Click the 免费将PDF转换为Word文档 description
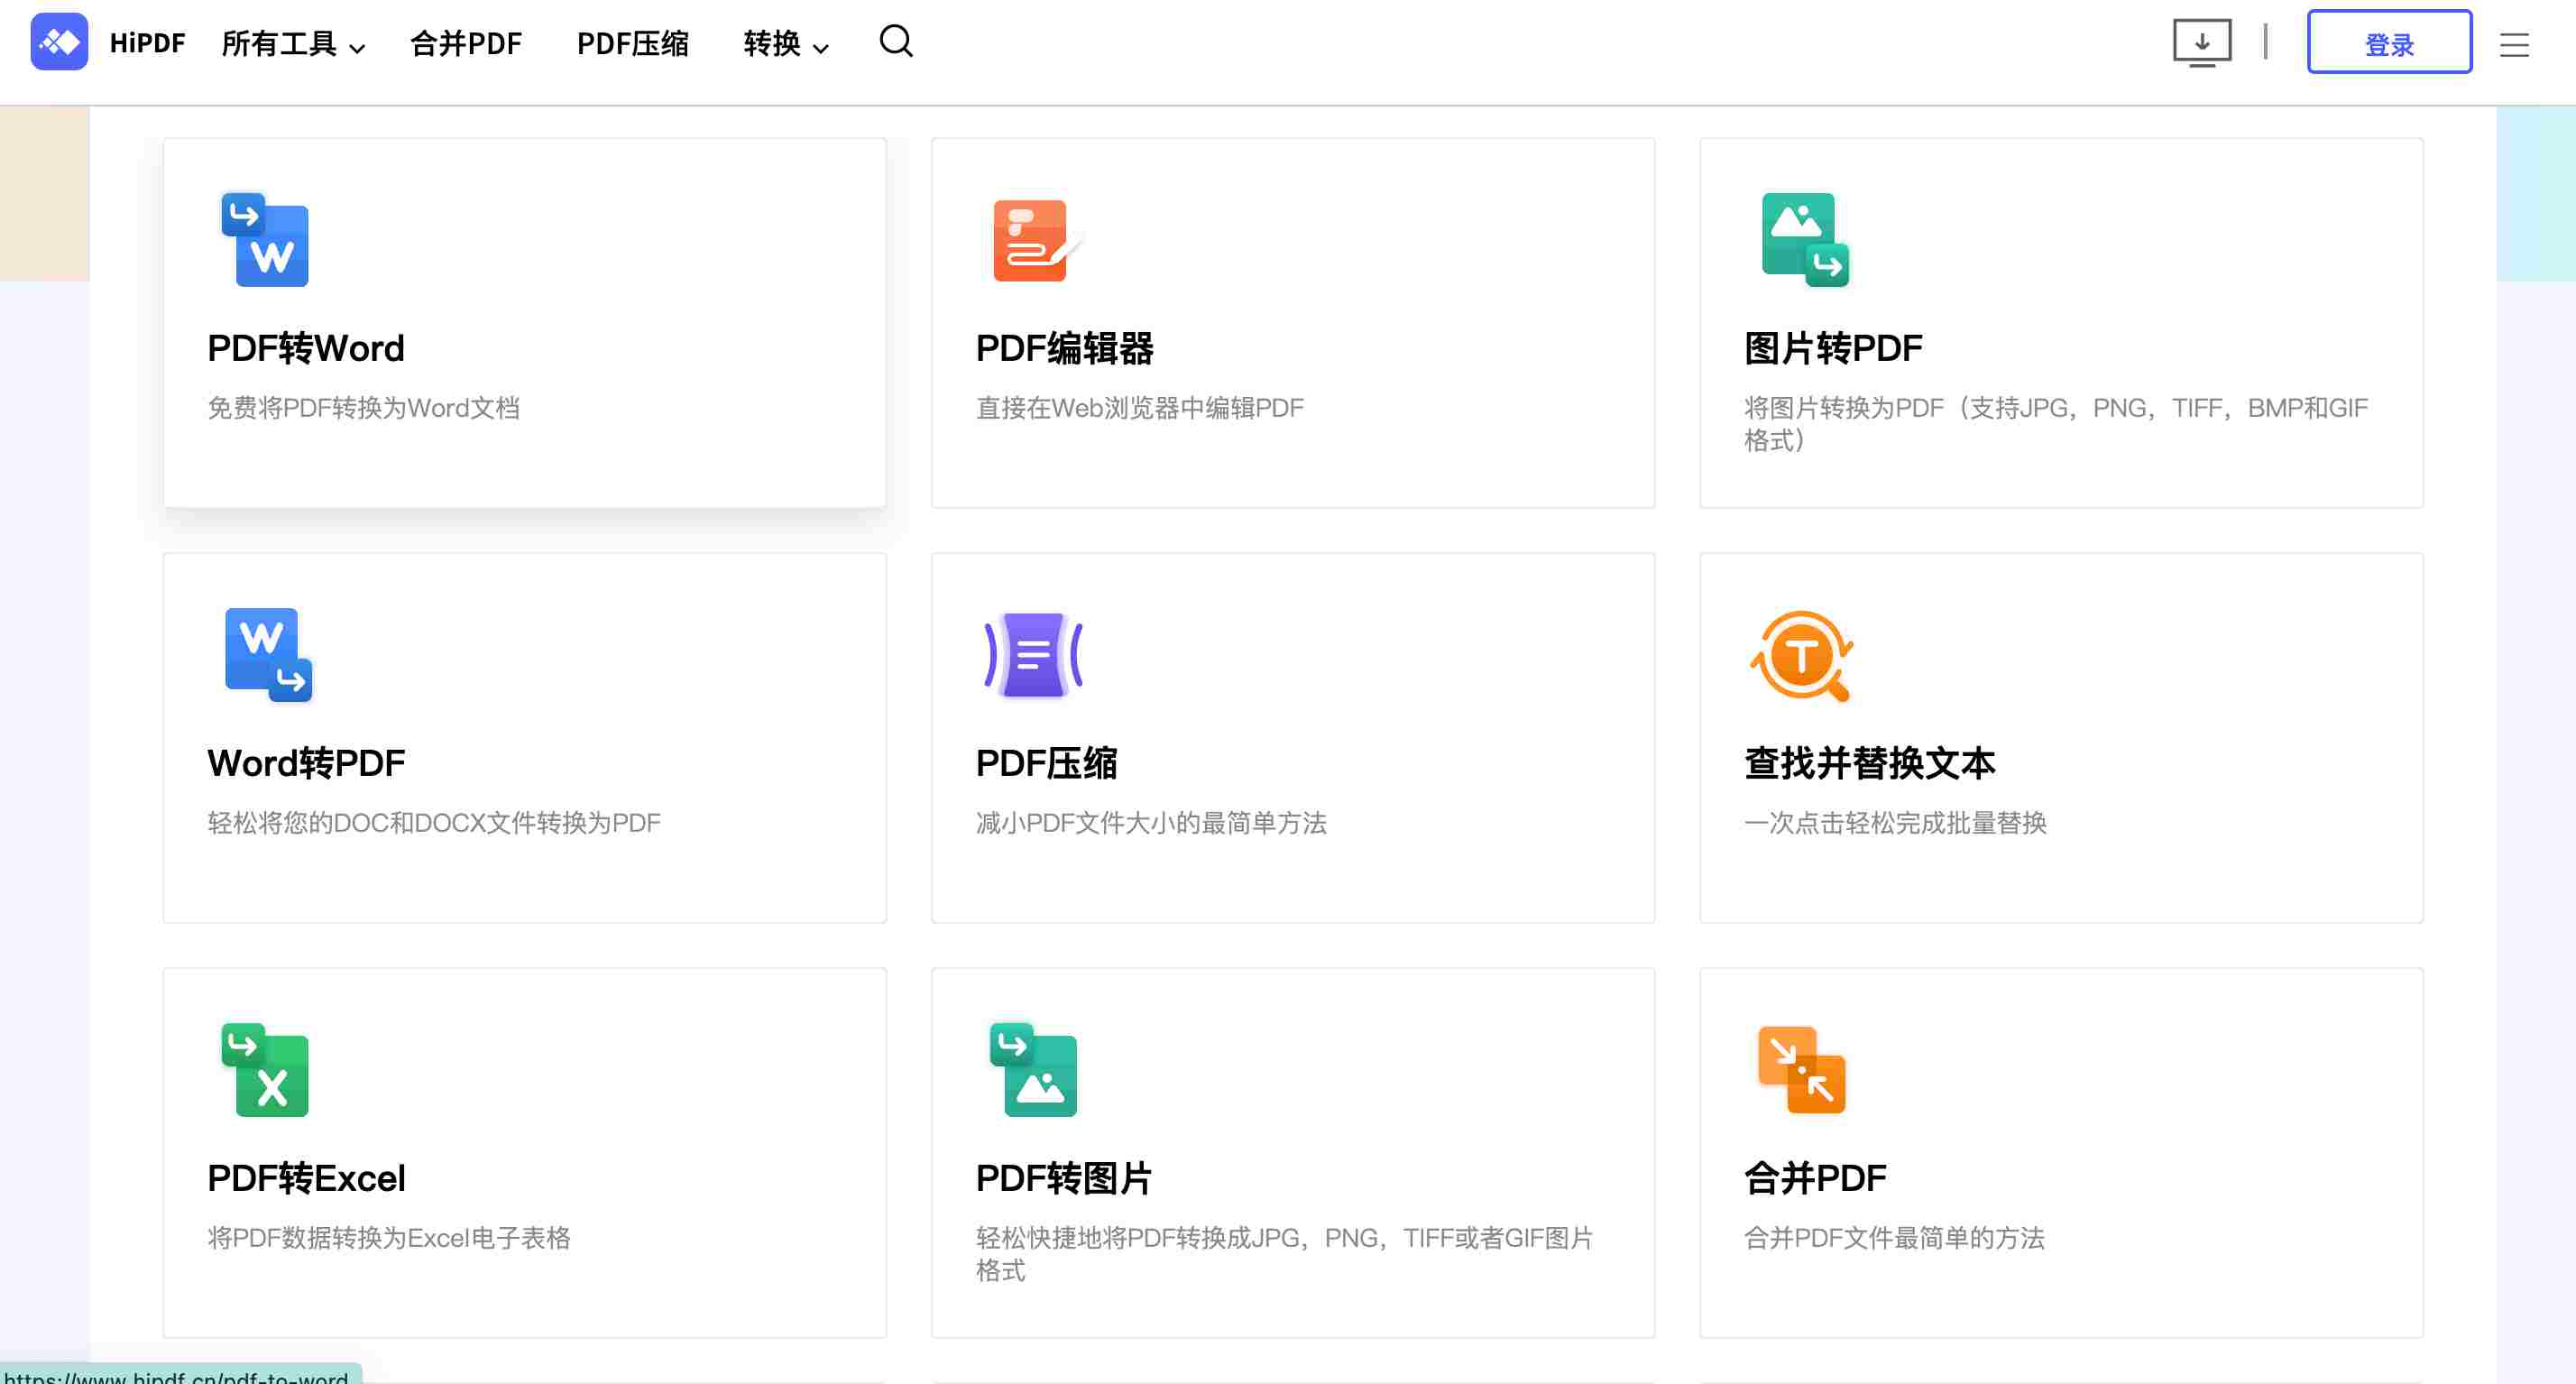 [x=363, y=408]
